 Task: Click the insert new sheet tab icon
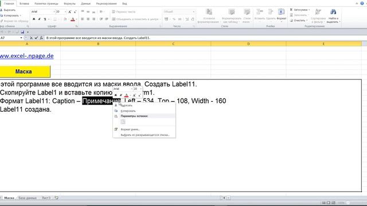[56, 198]
